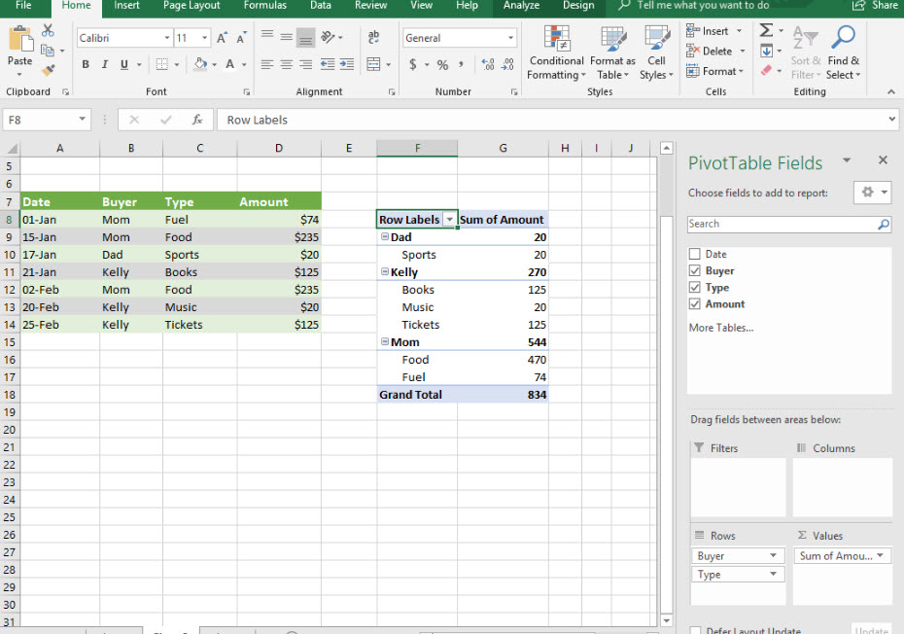905x634 pixels.
Task: Check the Date field checkbox
Action: pyautogui.click(x=694, y=255)
